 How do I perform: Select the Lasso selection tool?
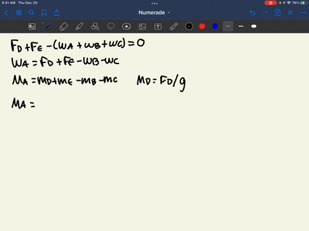pos(111,26)
